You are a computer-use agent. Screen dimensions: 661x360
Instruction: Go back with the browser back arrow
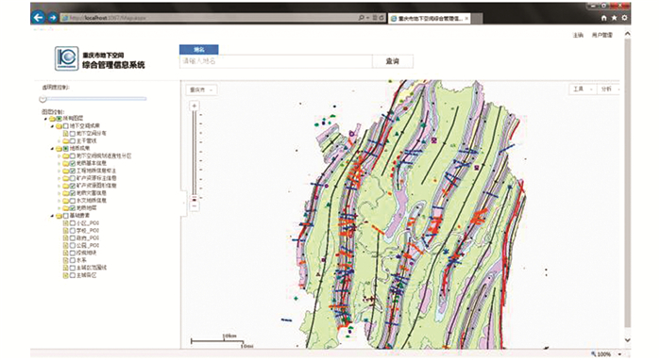click(x=39, y=17)
